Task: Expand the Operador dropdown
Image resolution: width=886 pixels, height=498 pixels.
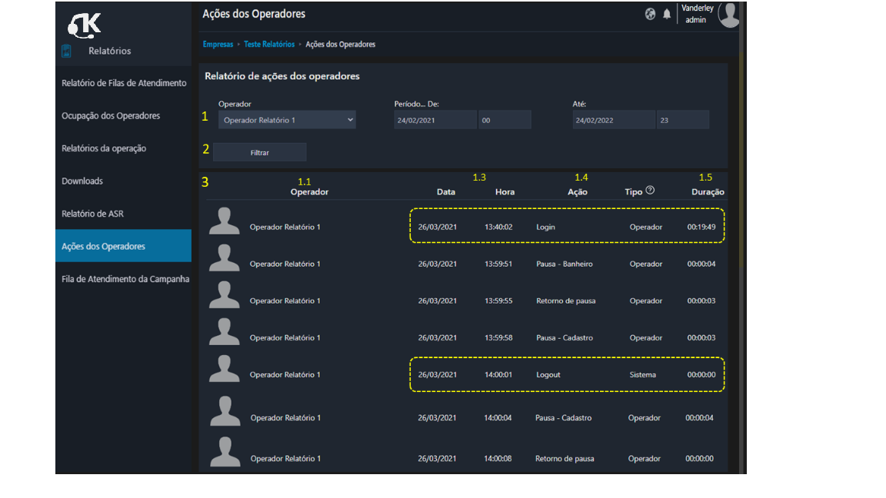Action: coord(287,120)
